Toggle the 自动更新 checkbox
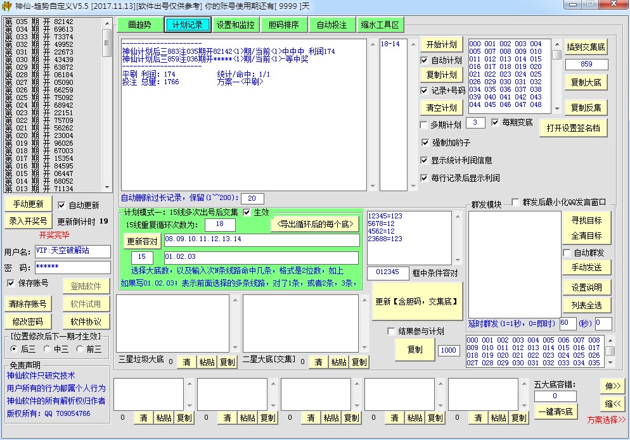Screen dimensions: 630x440 61,205
